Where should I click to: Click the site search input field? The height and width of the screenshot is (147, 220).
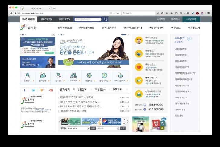coord(88,19)
